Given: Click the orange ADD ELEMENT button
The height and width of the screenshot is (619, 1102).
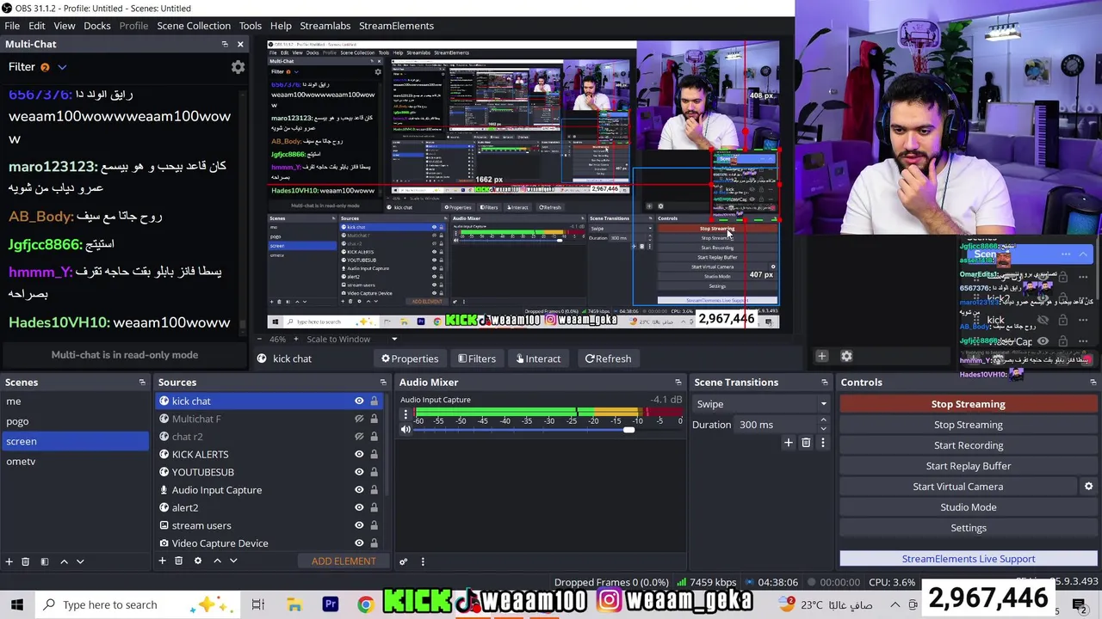Looking at the screenshot, I should tap(344, 561).
